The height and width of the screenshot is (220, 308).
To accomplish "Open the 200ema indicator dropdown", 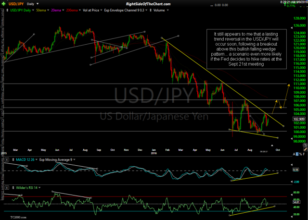I will click(x=80, y=10).
